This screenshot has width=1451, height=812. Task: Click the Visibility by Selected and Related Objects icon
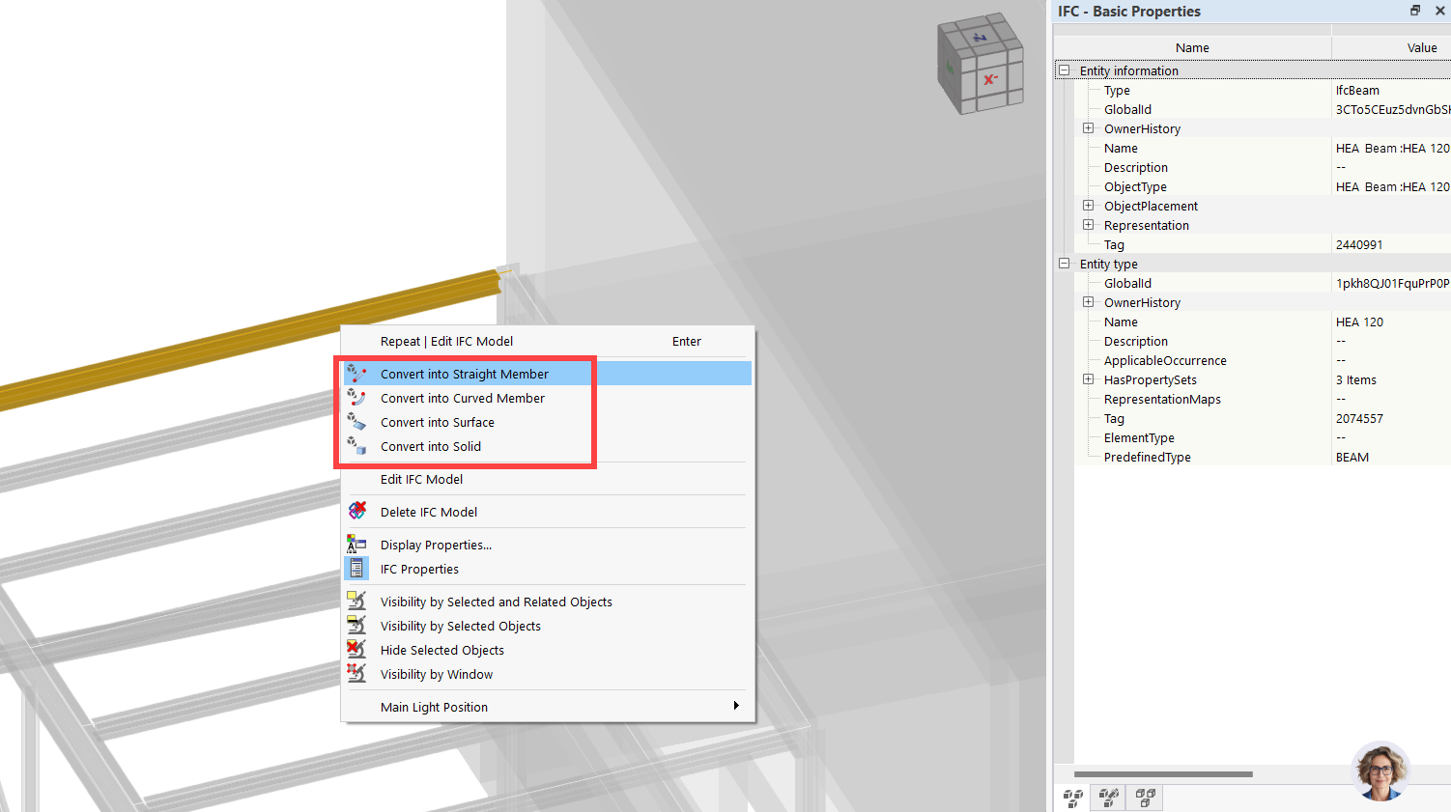coord(357,601)
